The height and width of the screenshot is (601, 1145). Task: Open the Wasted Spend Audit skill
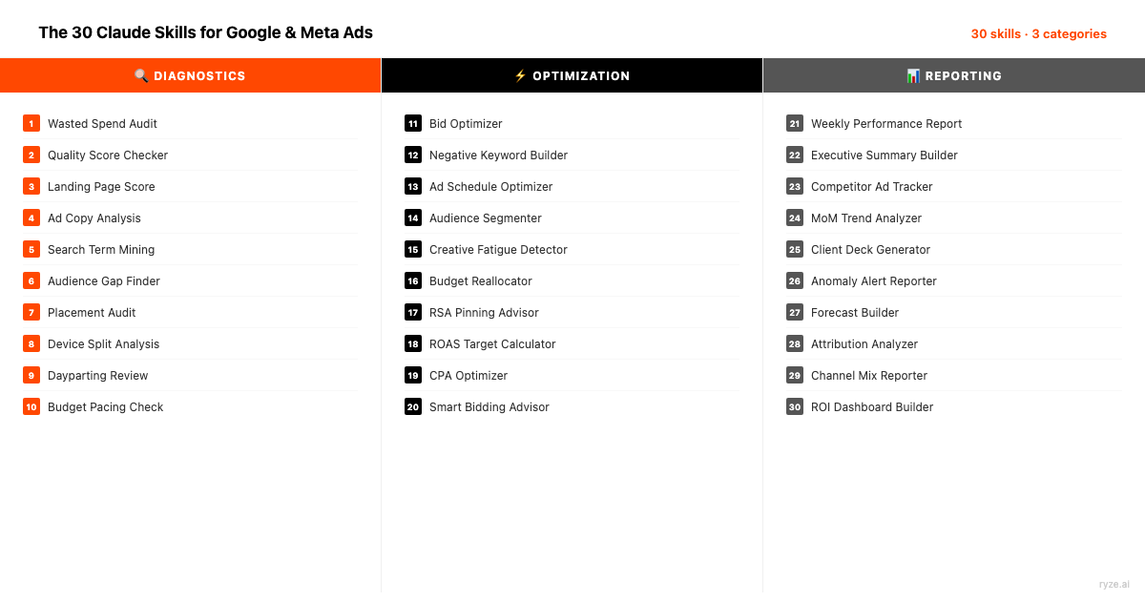point(102,124)
